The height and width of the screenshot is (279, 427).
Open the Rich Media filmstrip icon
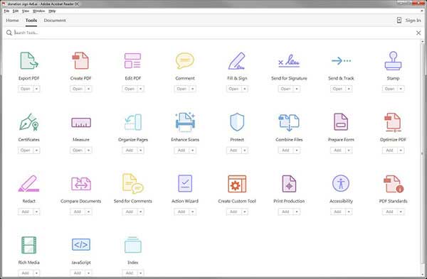(x=29, y=245)
